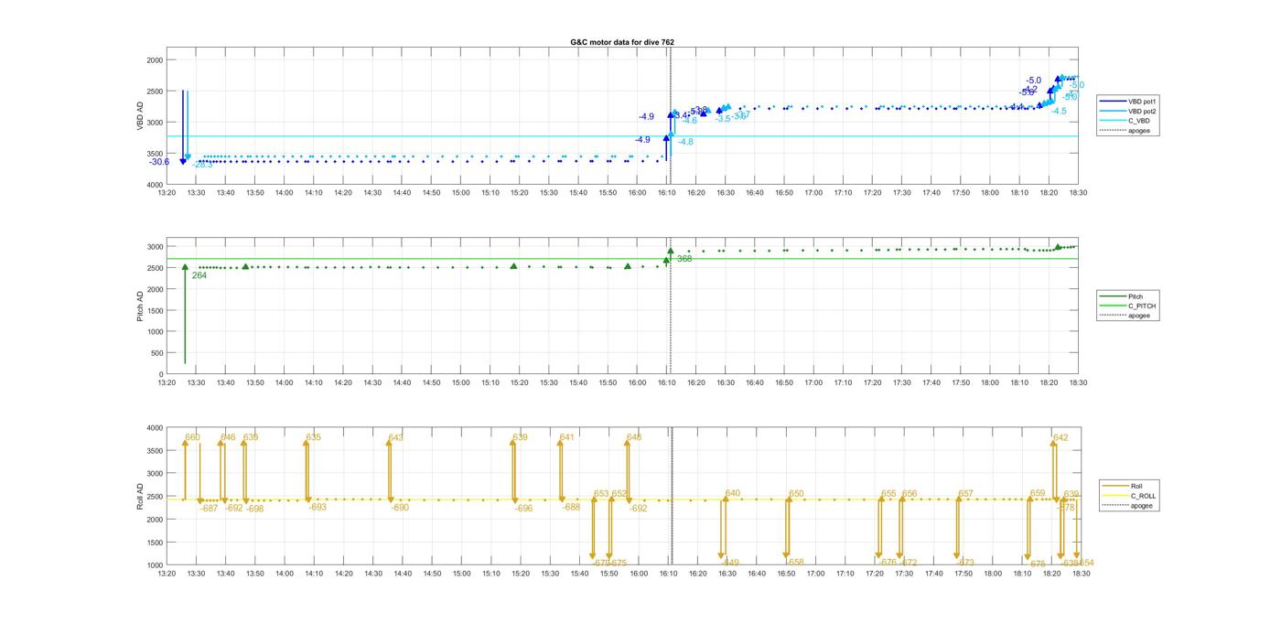Click the '500' tick on the Pitch axis
The width and height of the screenshot is (1281, 634).
[157, 353]
